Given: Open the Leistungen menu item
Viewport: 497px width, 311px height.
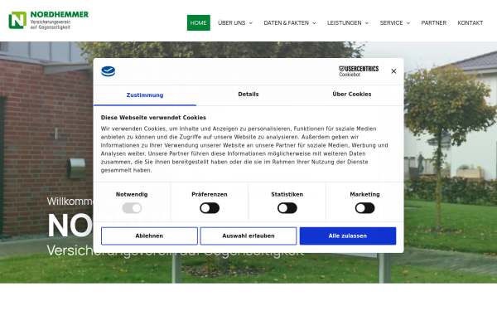Looking at the screenshot, I should [x=345, y=23].
